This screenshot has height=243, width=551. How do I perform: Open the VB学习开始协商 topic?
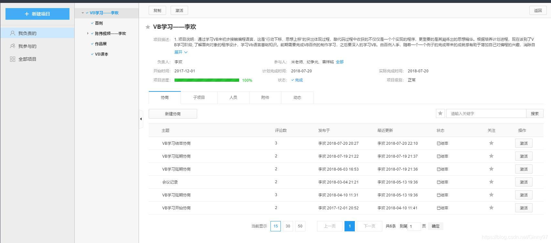pyautogui.click(x=176, y=208)
